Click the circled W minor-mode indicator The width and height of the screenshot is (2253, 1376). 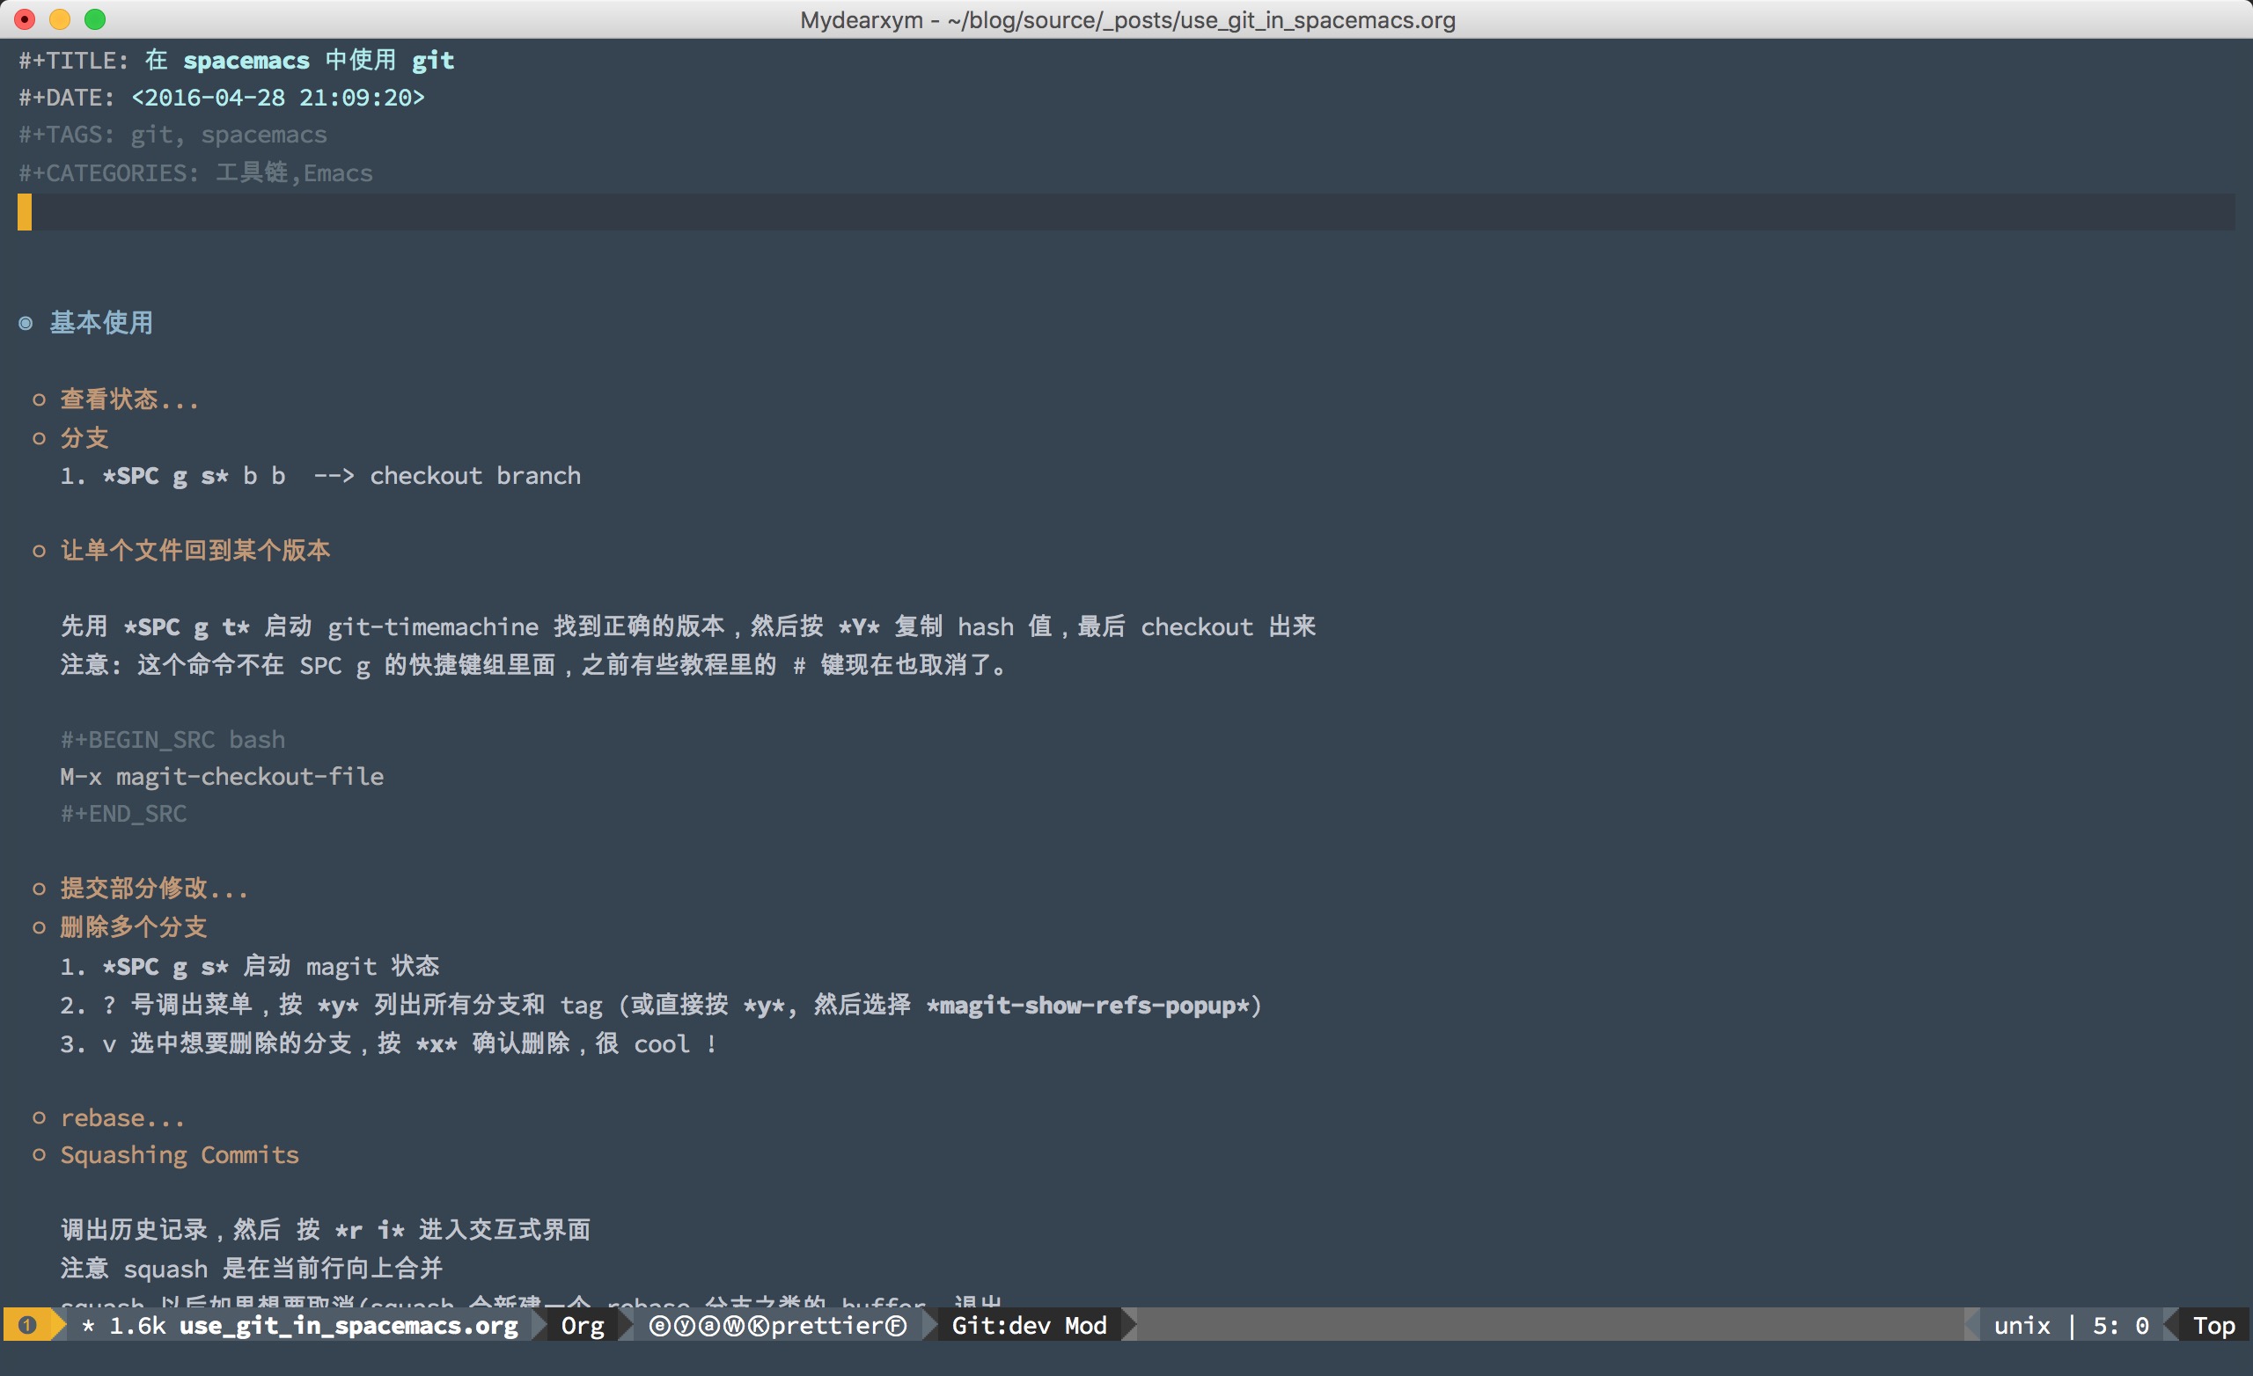tap(734, 1326)
